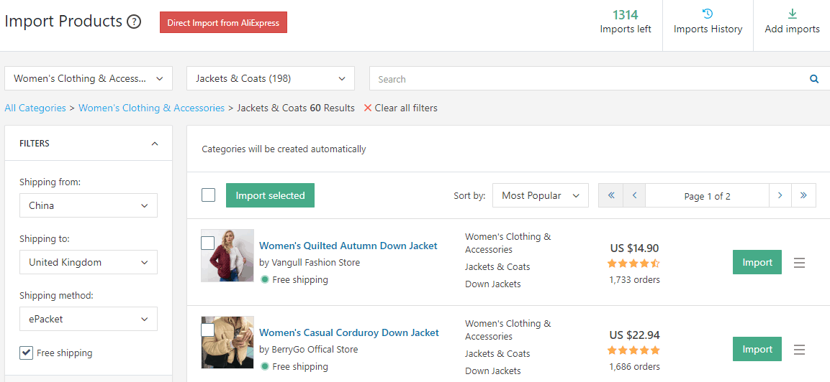Click the help question mark icon

[x=134, y=22]
